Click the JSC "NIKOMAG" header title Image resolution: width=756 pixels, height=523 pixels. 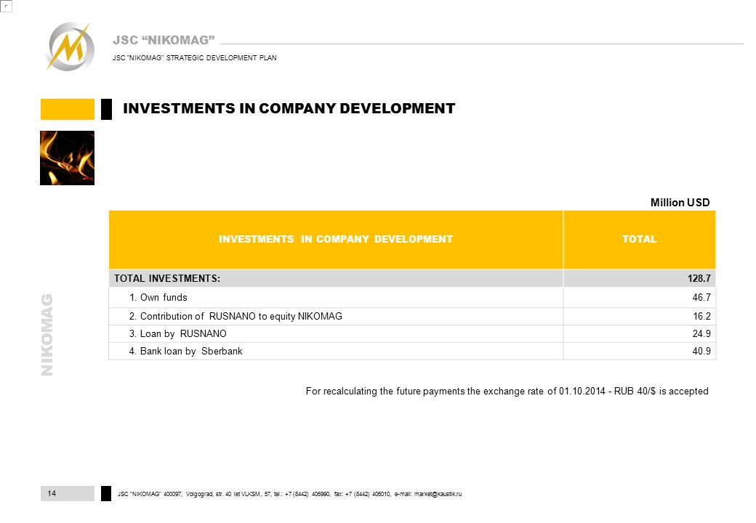[164, 40]
